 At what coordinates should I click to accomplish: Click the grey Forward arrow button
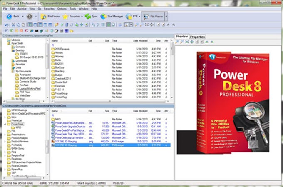click(30, 16)
